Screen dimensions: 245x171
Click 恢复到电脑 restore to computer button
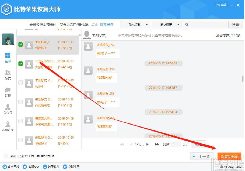coord(229,156)
